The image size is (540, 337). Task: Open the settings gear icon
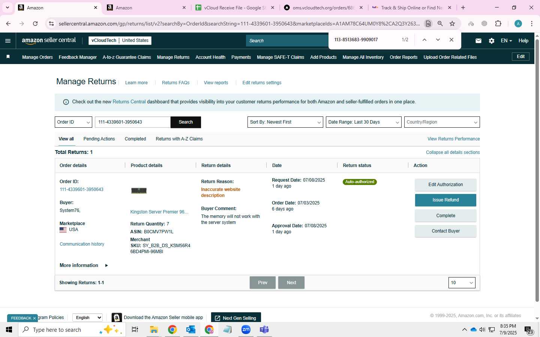point(492,41)
